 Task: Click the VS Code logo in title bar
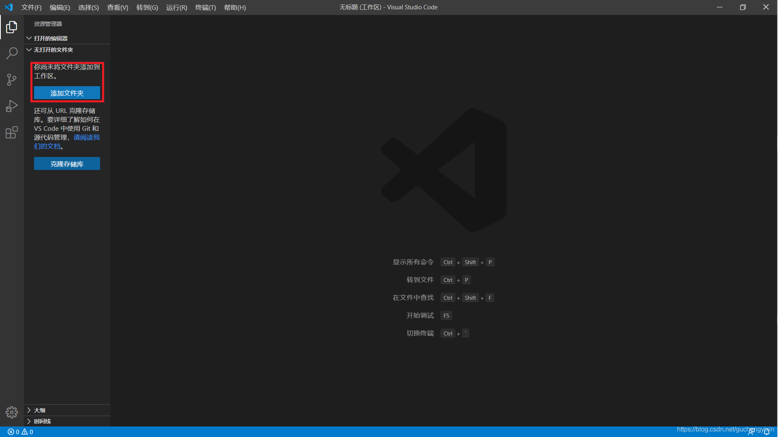[9, 7]
